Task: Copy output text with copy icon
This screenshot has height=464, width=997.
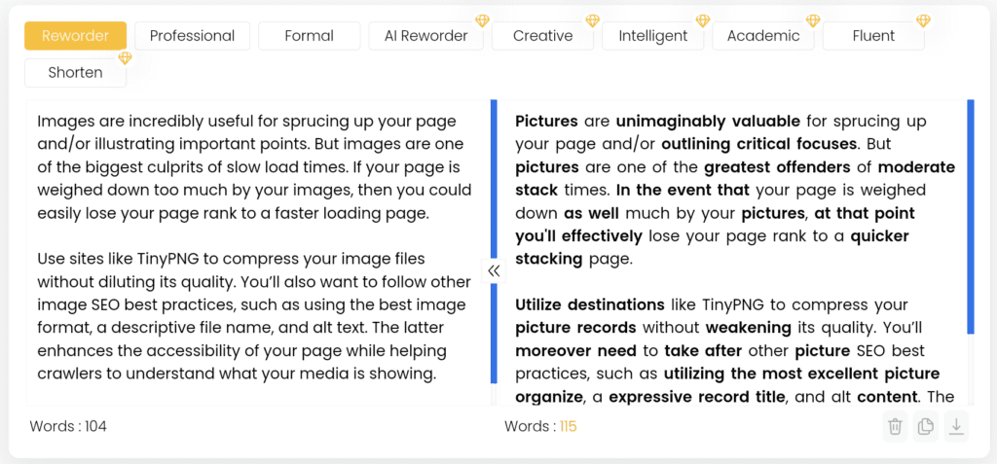Action: click(x=926, y=426)
